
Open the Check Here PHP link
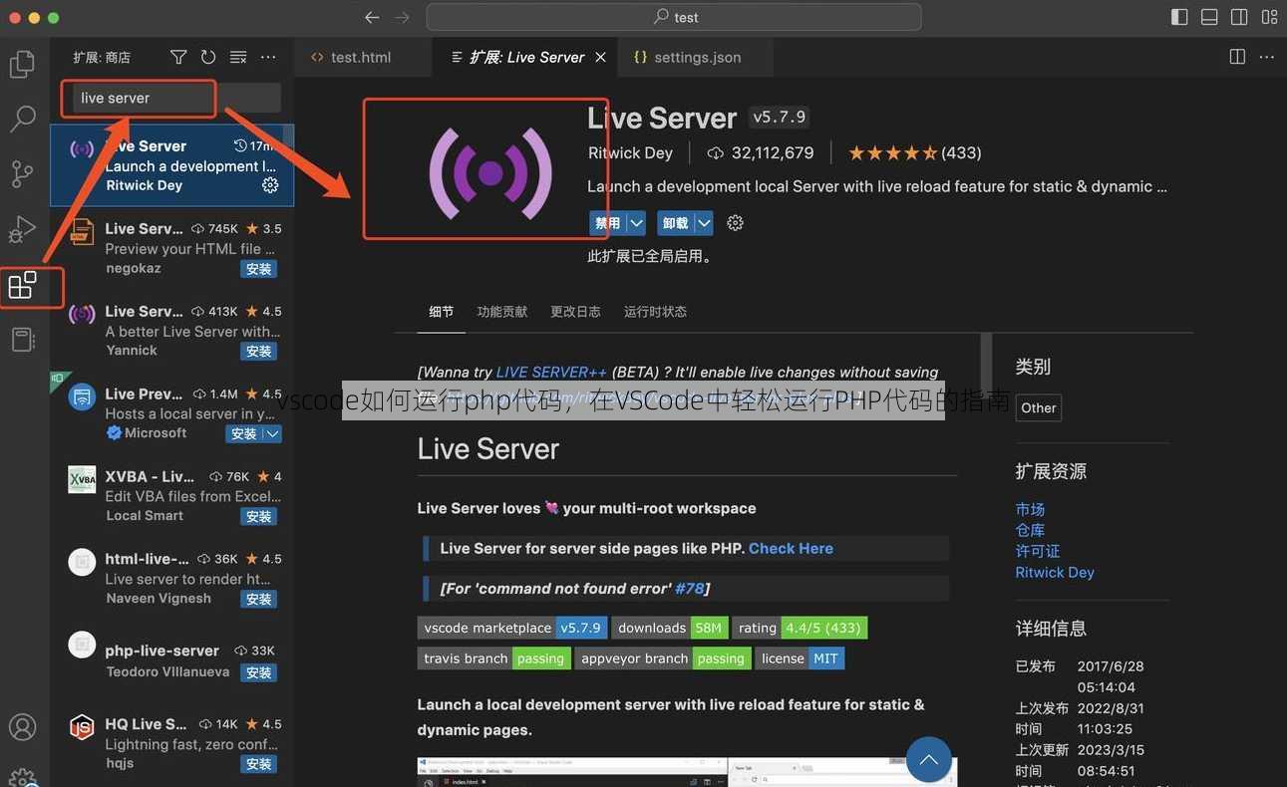pyautogui.click(x=791, y=548)
